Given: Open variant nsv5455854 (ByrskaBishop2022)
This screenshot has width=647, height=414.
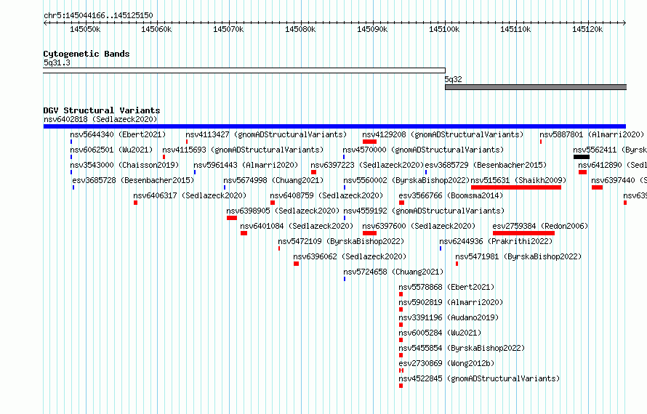Looking at the screenshot, I should coord(462,348).
